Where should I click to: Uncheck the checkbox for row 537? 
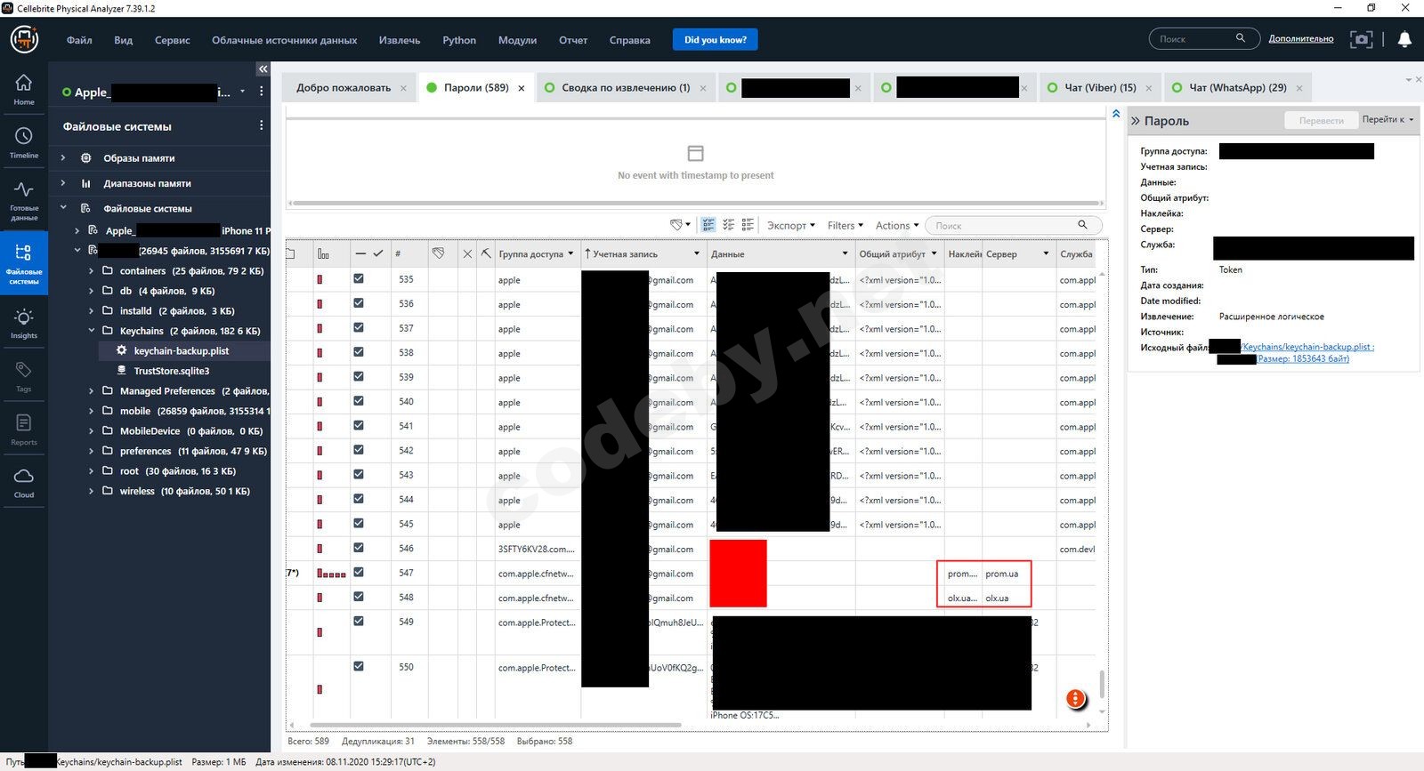359,327
